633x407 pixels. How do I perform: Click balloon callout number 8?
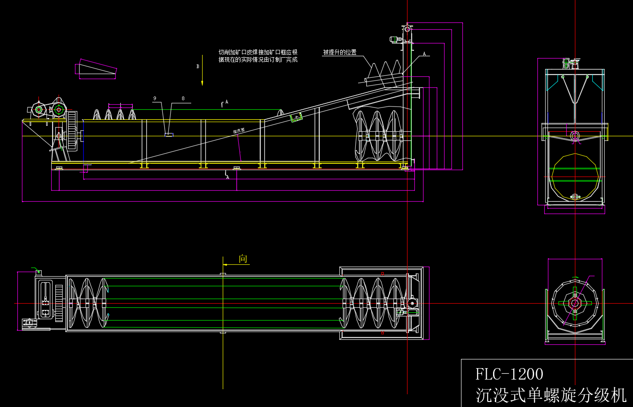[x=183, y=98]
